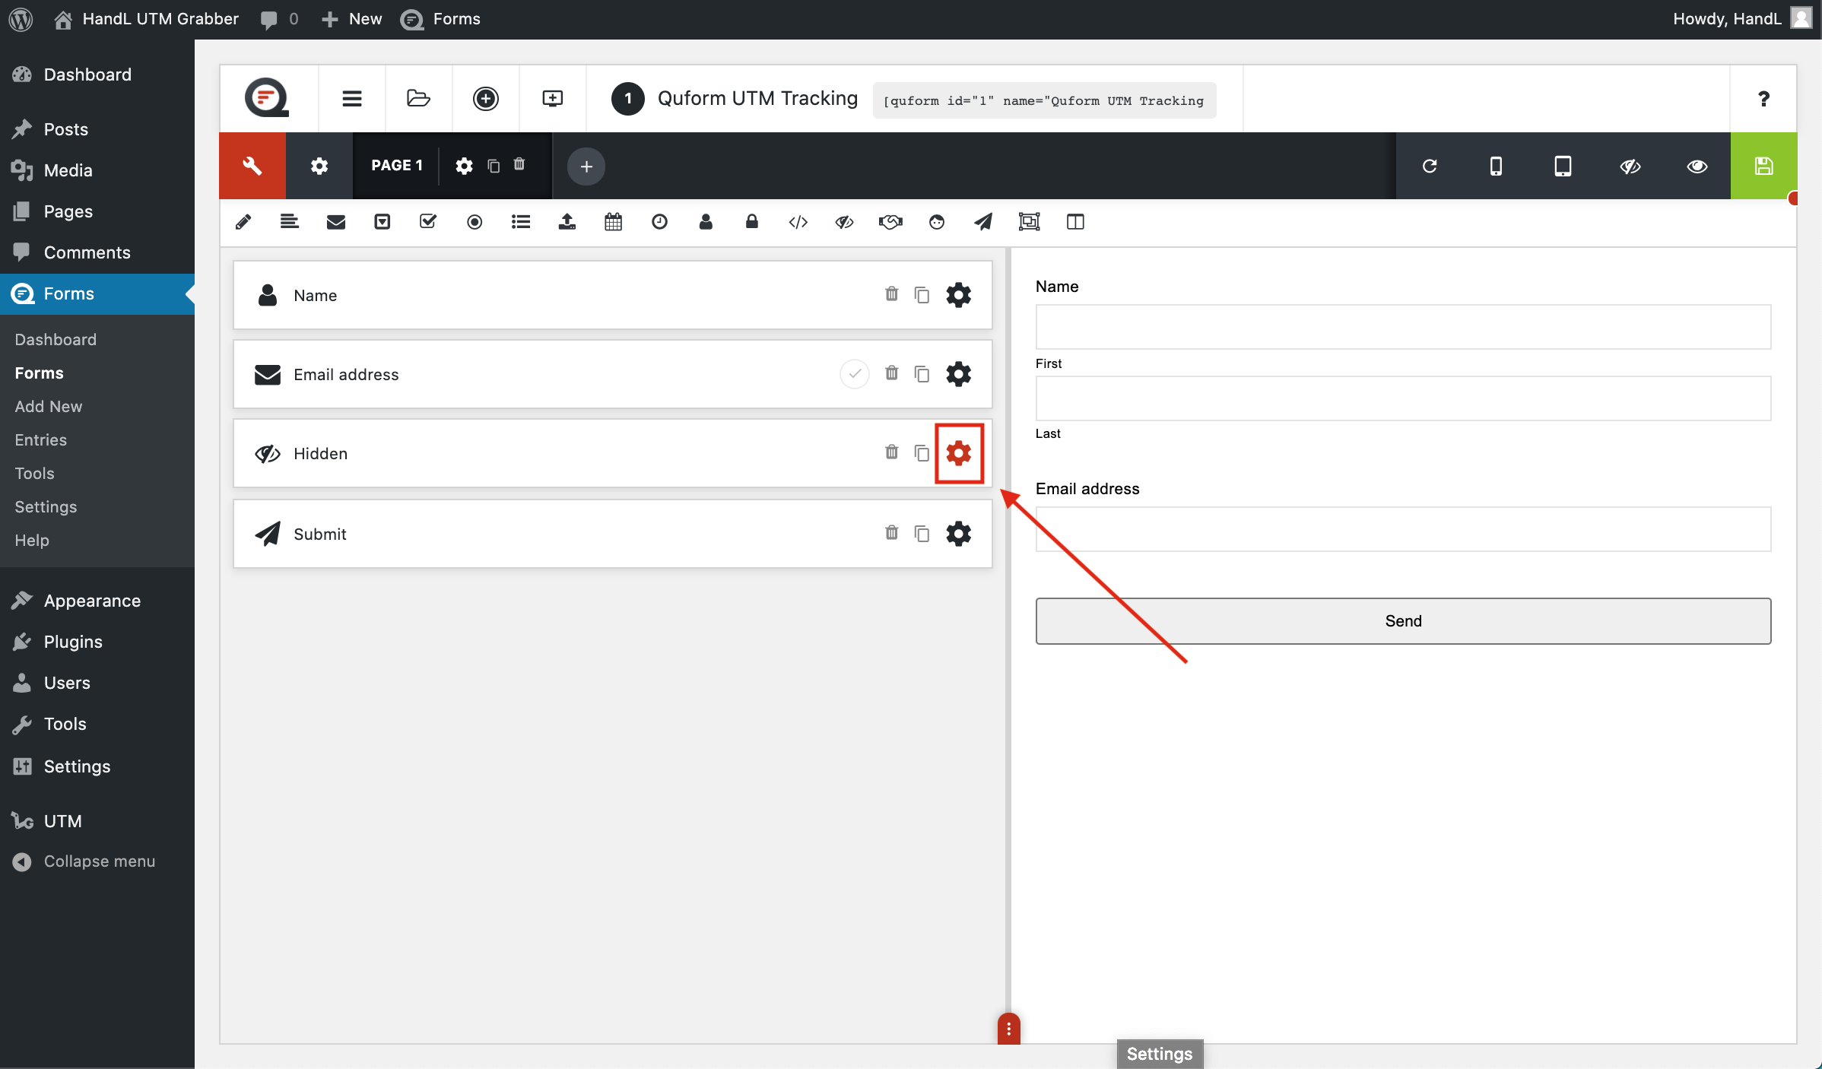
Task: Add a reCAPTCHA element from the toolbar
Action: [x=937, y=222]
